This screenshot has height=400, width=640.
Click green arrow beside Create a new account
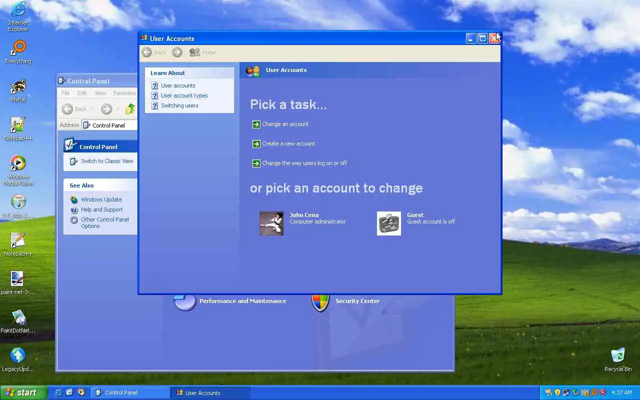[256, 144]
